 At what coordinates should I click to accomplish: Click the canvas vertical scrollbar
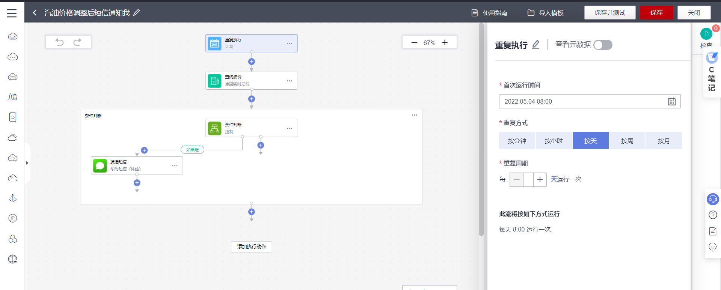point(481,129)
